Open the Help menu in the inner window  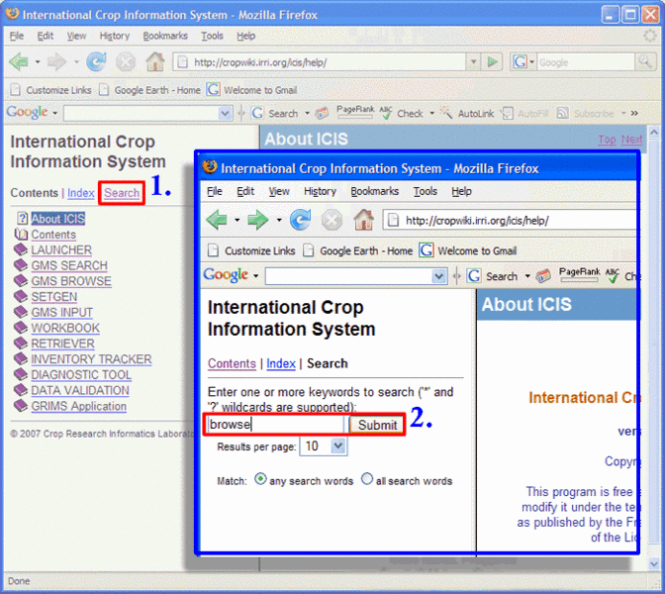[461, 191]
